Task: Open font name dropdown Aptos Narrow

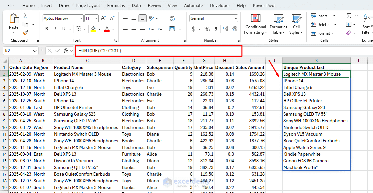Action: [x=81, y=18]
